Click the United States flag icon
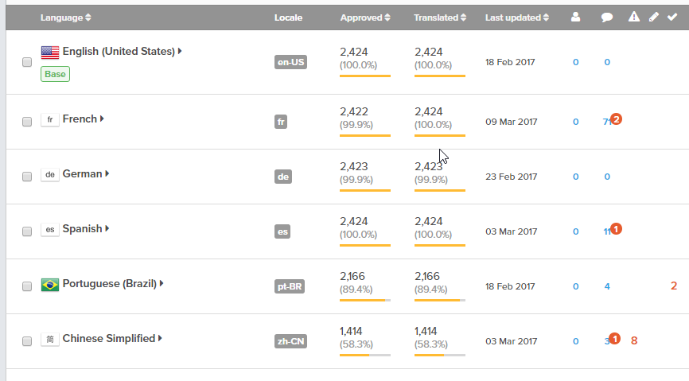Image resolution: width=689 pixels, height=381 pixels. [50, 52]
